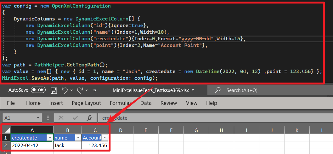Open the Account Point column filter dropdown
333x154 pixels.
[105, 138]
